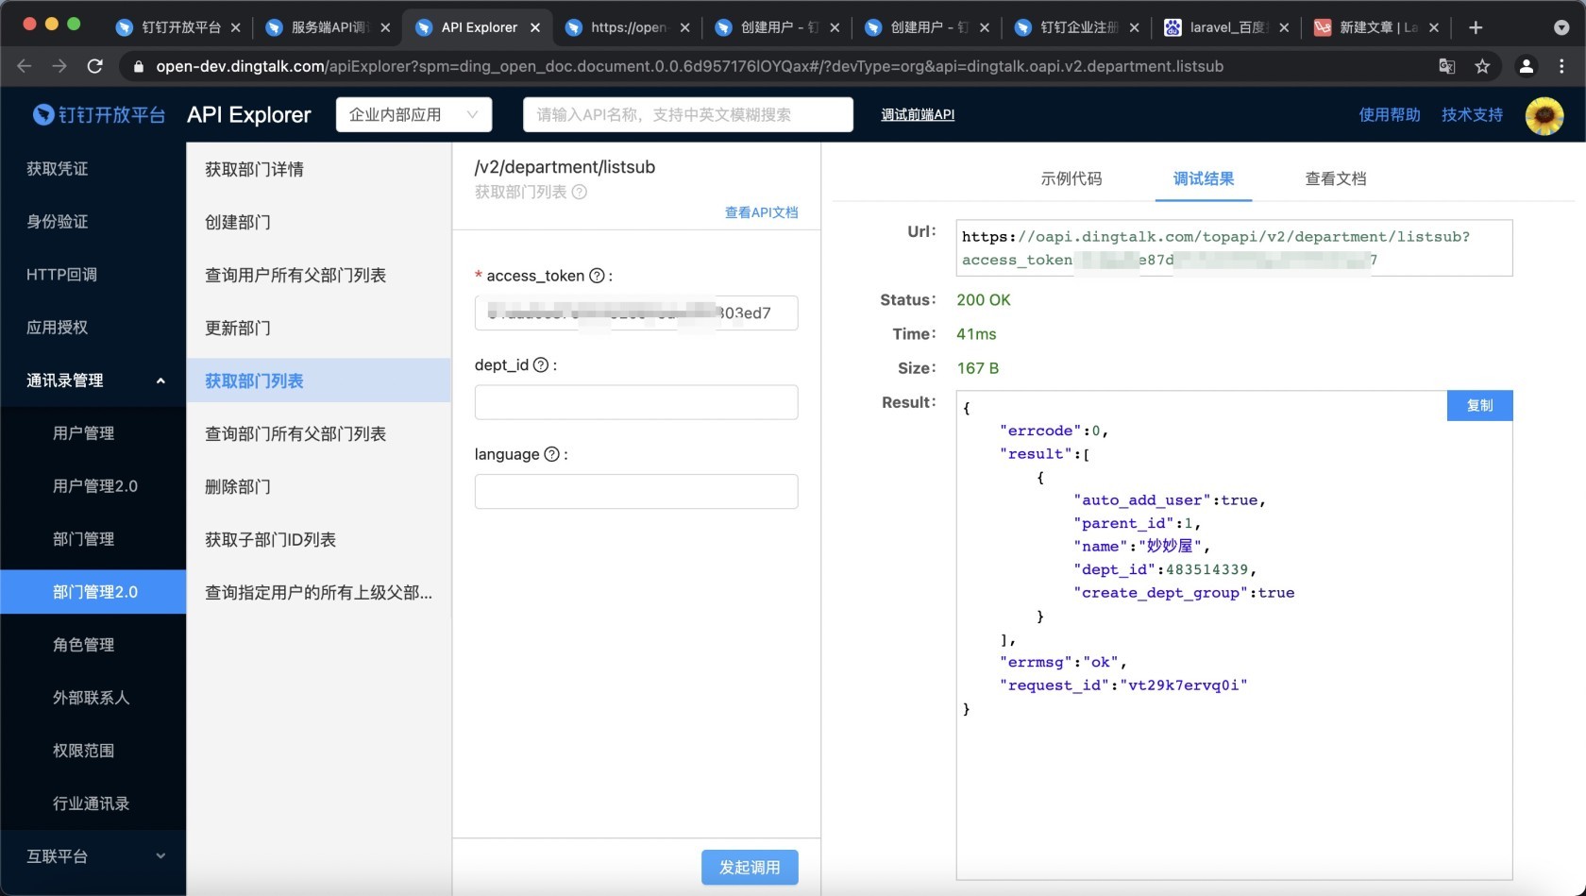Click the dept_id input field
The image size is (1586, 896).
[x=636, y=402]
